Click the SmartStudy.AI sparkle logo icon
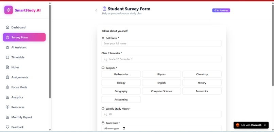Screen dimensions: 274x132 click(x=8, y=10)
